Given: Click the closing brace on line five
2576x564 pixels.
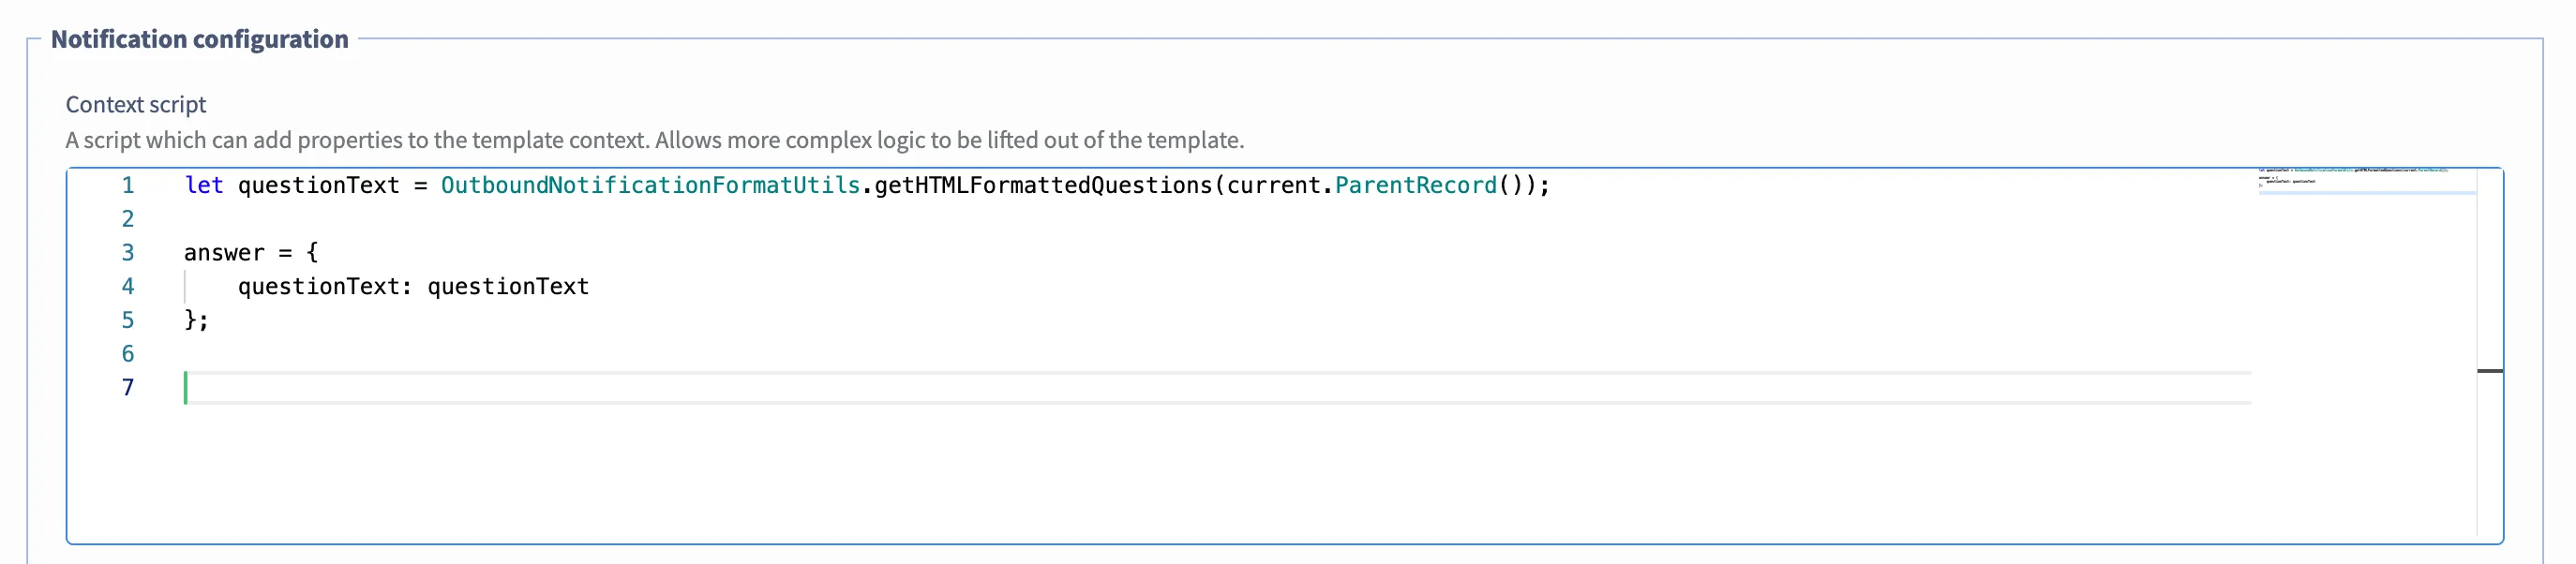Looking at the screenshot, I should pyautogui.click(x=191, y=320).
